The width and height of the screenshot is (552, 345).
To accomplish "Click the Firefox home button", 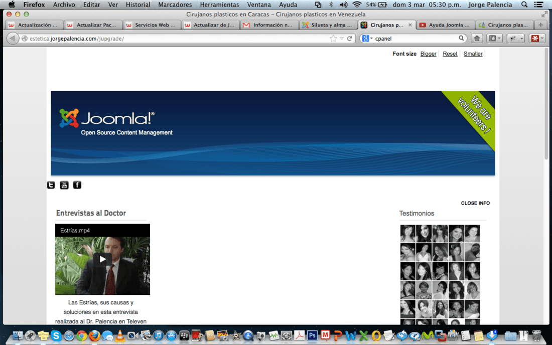I will click(477, 38).
